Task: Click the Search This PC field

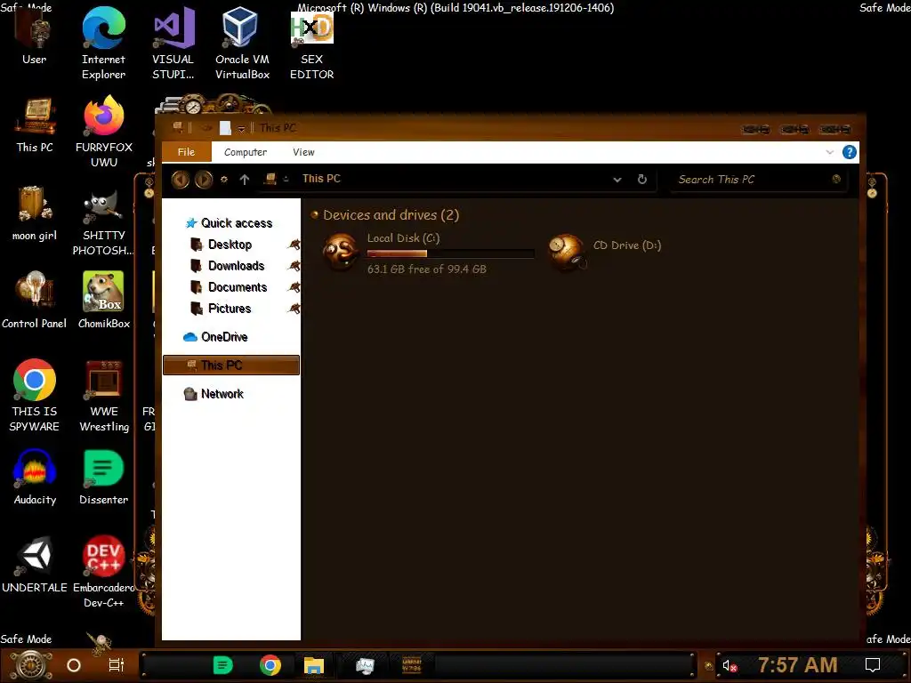Action: point(760,180)
